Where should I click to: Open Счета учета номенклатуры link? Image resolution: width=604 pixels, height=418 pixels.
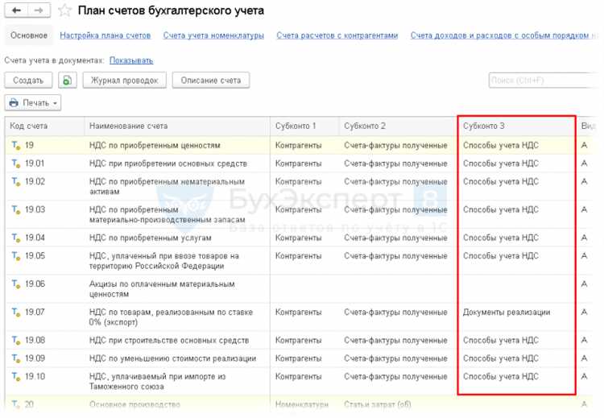click(x=213, y=35)
